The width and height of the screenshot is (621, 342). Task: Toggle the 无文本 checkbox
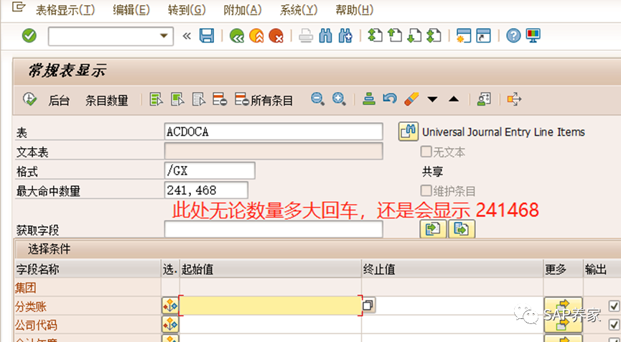point(426,152)
